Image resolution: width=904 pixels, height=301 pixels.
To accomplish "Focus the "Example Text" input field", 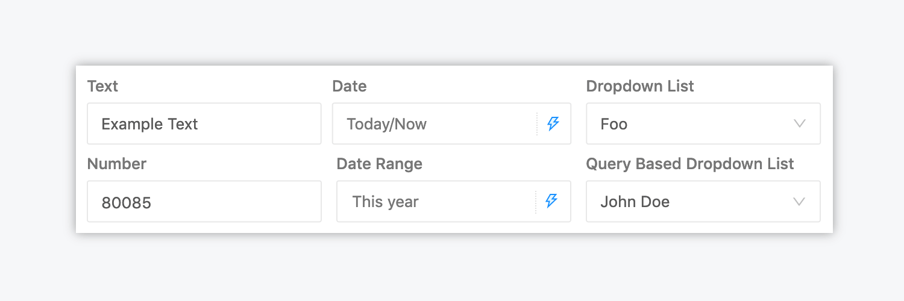I will click(204, 124).
